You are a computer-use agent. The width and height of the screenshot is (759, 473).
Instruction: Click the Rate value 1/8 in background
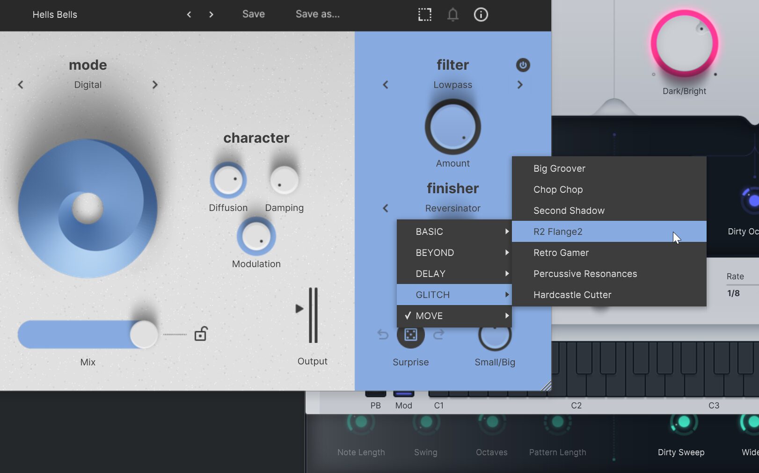click(x=733, y=293)
